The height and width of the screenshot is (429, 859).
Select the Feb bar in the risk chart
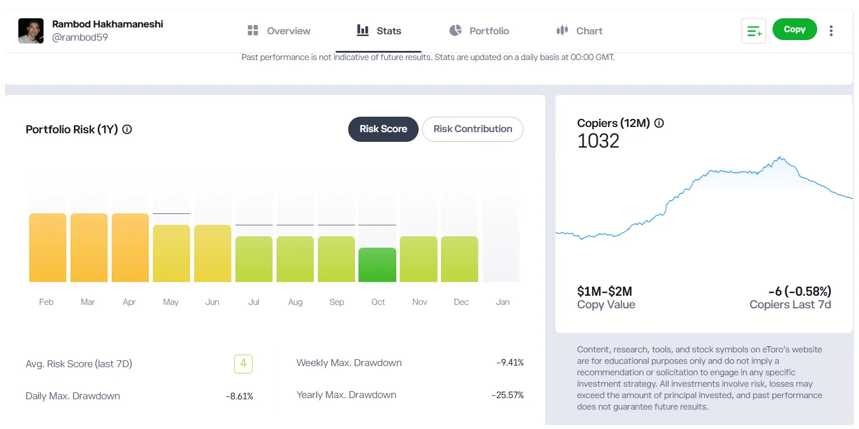coord(47,246)
